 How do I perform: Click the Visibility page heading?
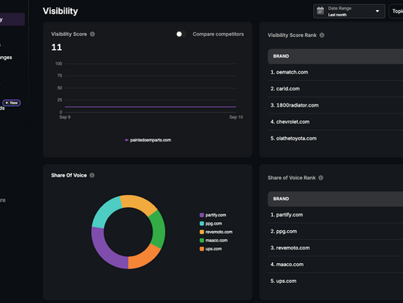tap(60, 11)
